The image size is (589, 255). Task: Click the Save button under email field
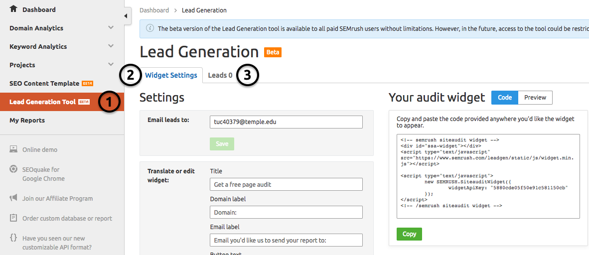click(x=222, y=144)
